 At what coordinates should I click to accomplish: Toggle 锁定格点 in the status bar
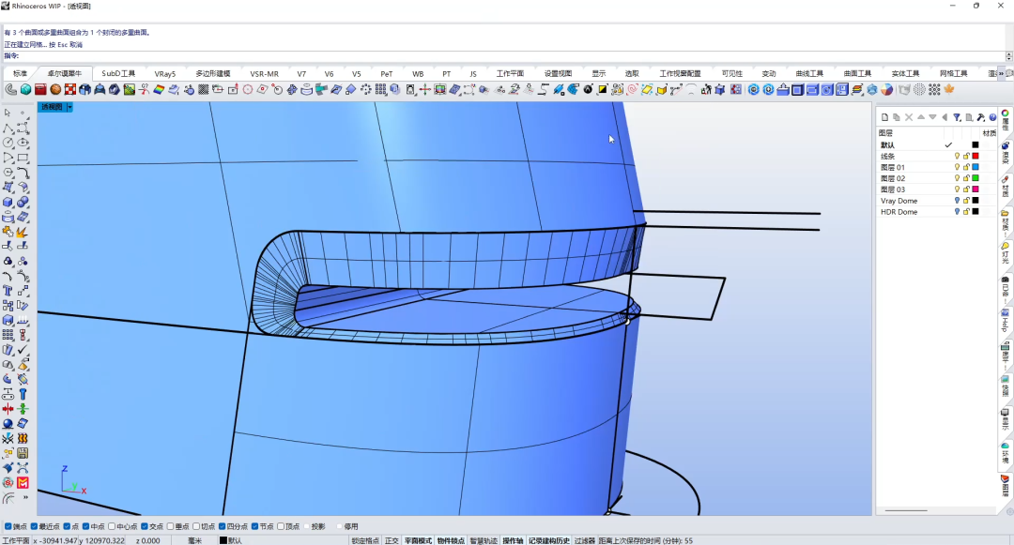[365, 540]
